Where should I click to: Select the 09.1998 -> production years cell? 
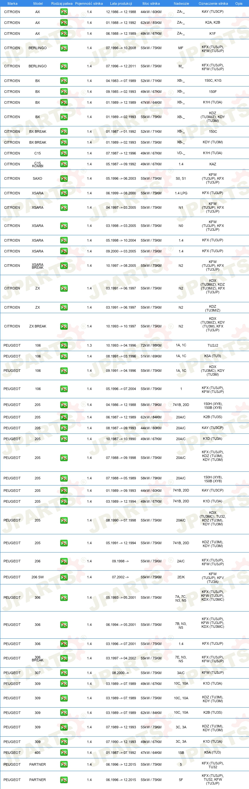click(120, 561)
